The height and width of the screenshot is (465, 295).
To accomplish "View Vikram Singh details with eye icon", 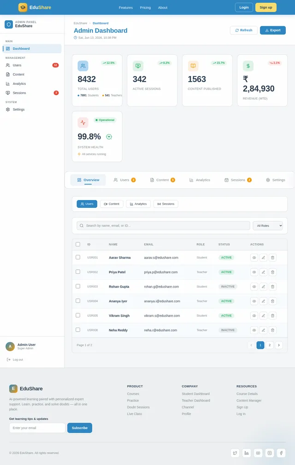I will click(x=254, y=316).
